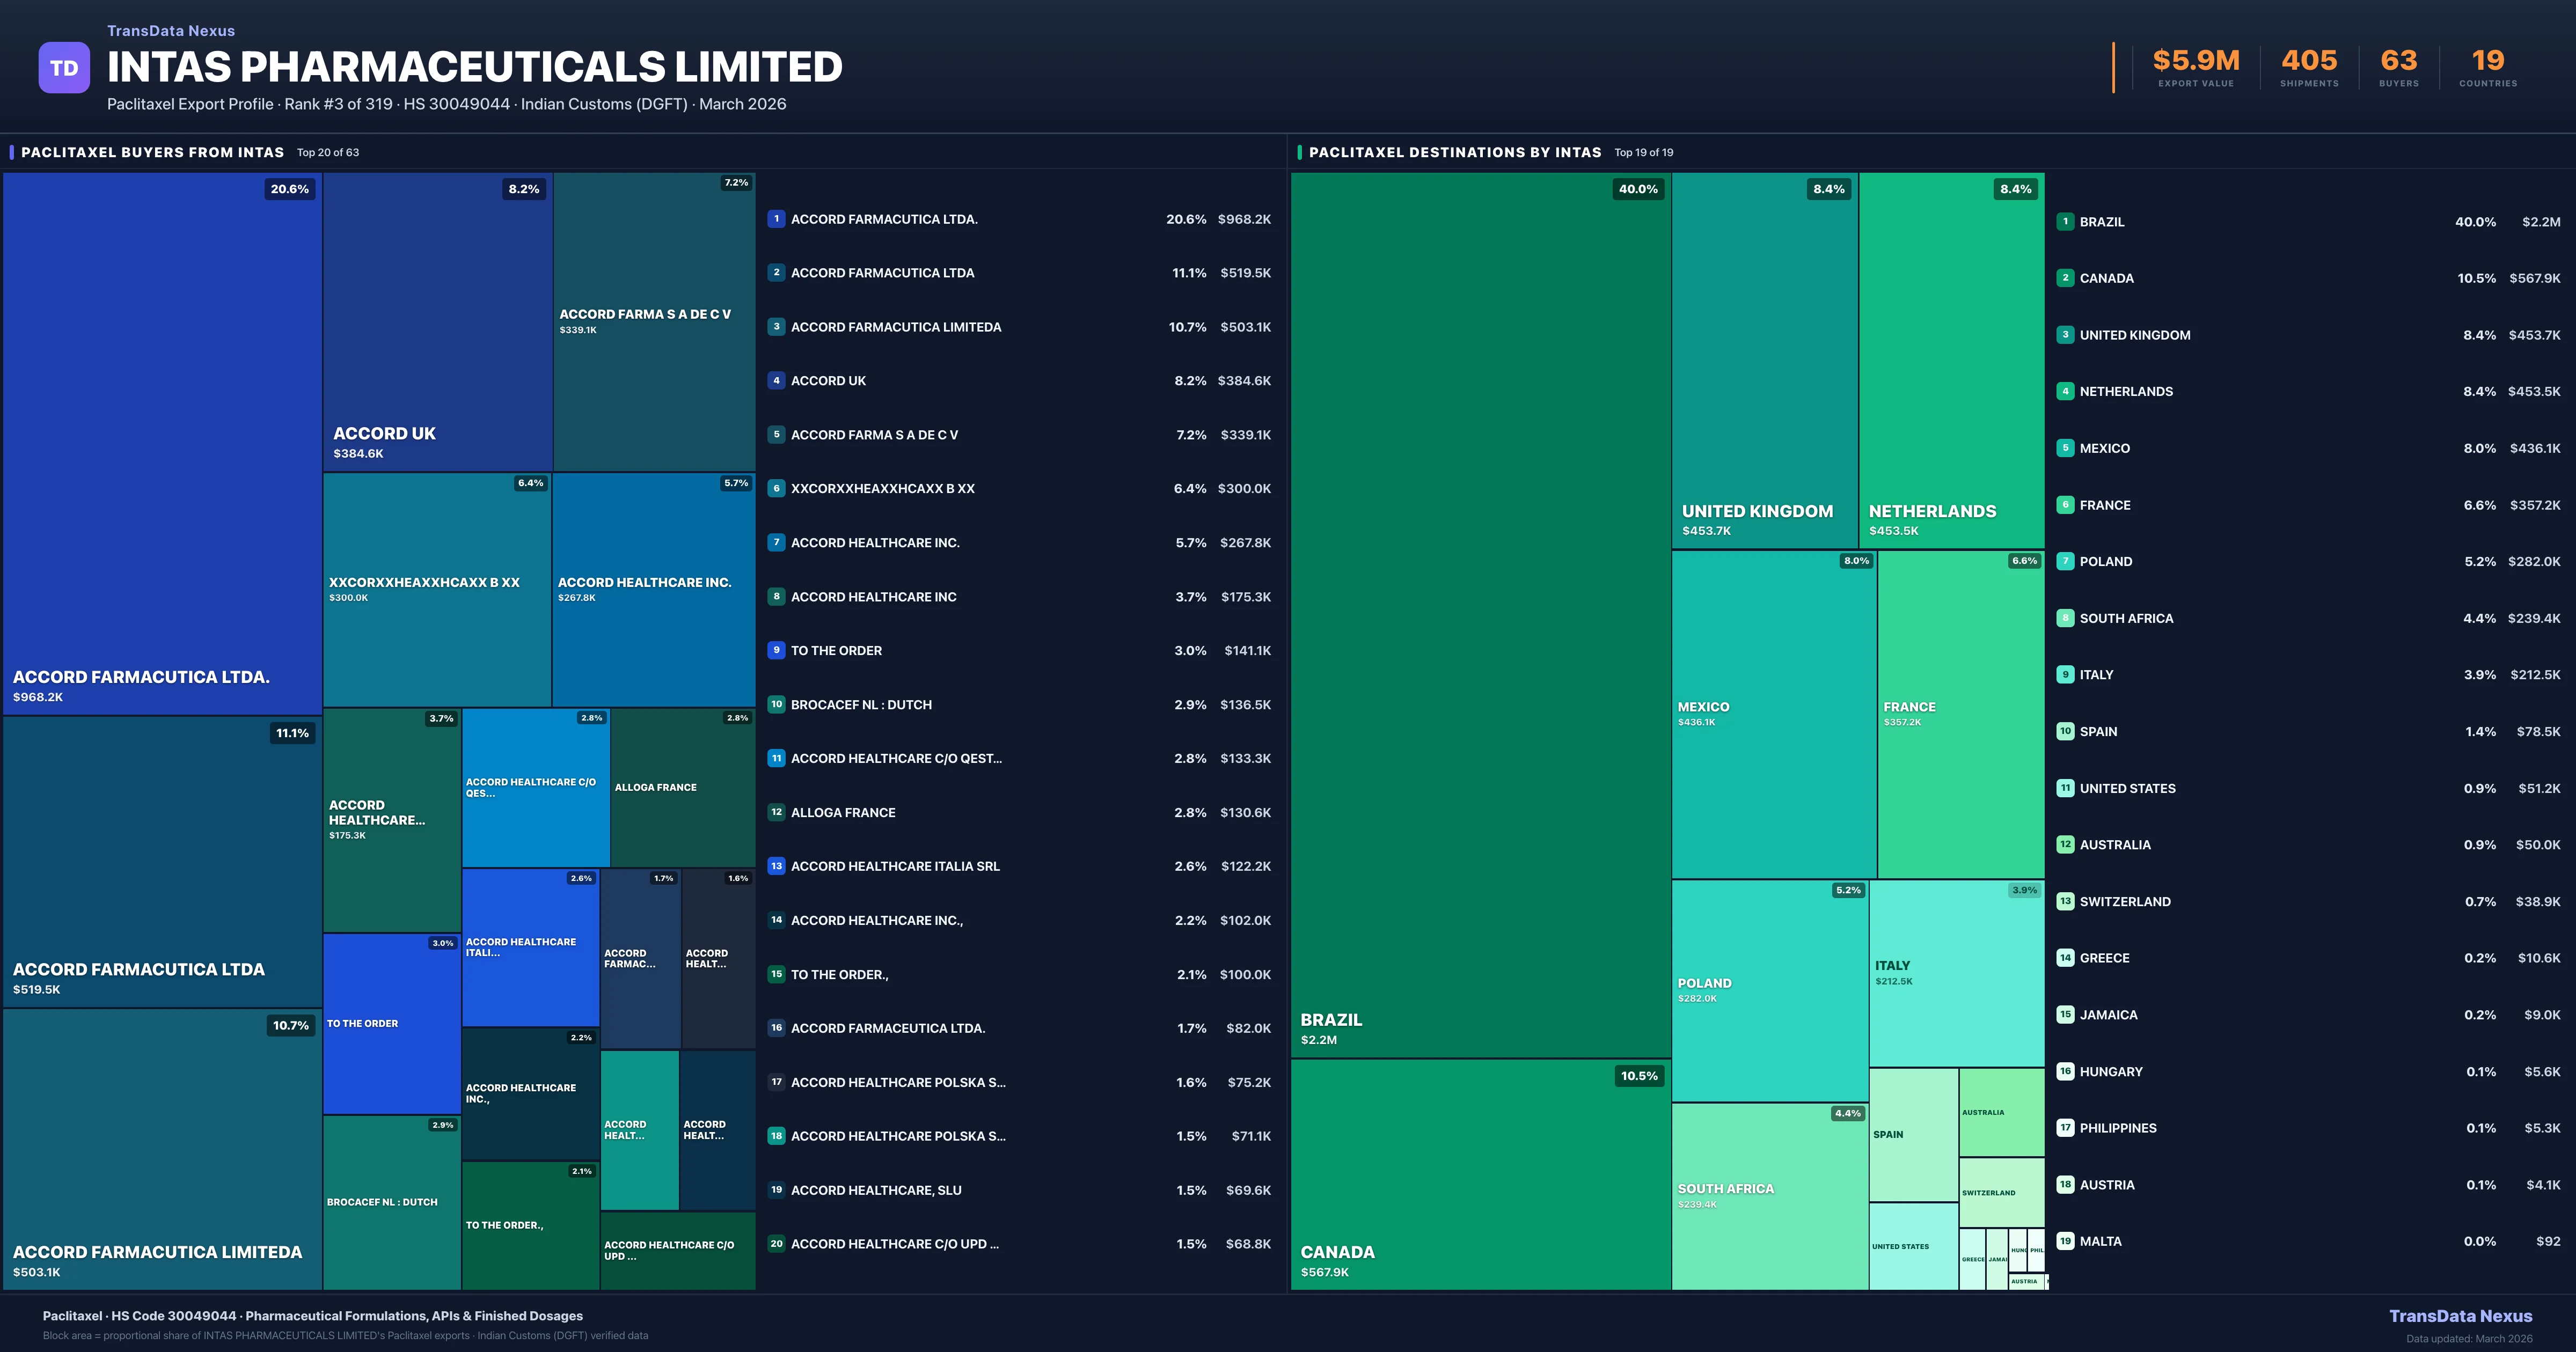Screen dimensions: 2576x1352
Task: Expand the ACCORD HEALTHCARE C/O QEST entry
Action: click(x=899, y=758)
